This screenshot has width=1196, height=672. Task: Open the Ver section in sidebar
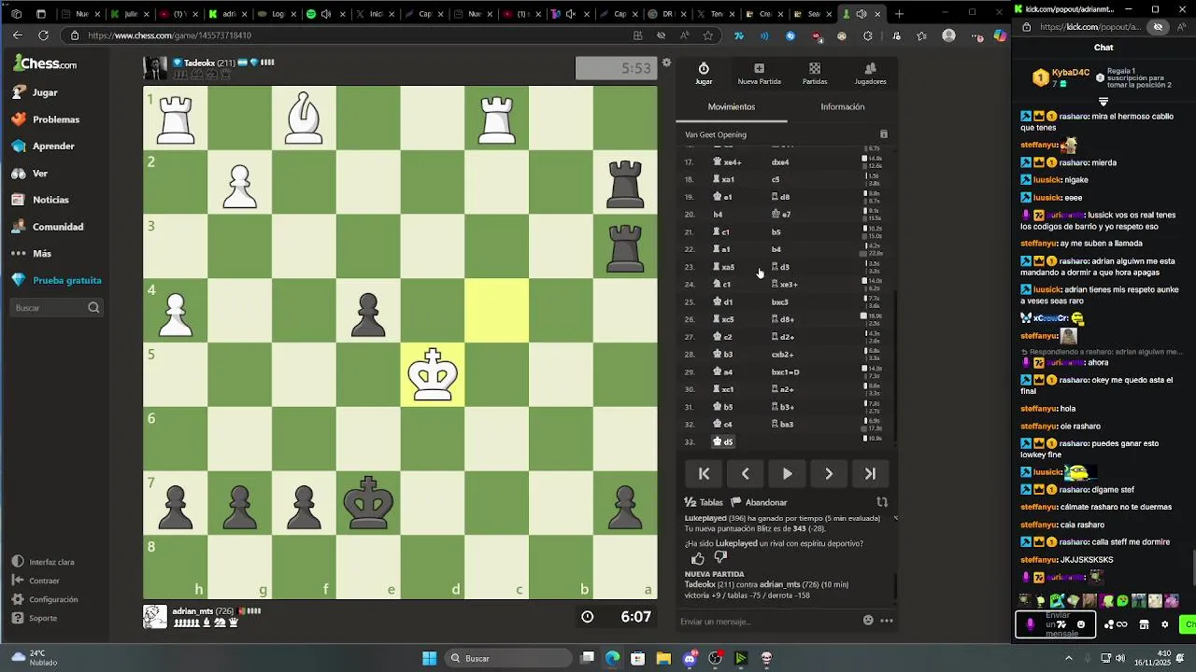pyautogui.click(x=32, y=174)
